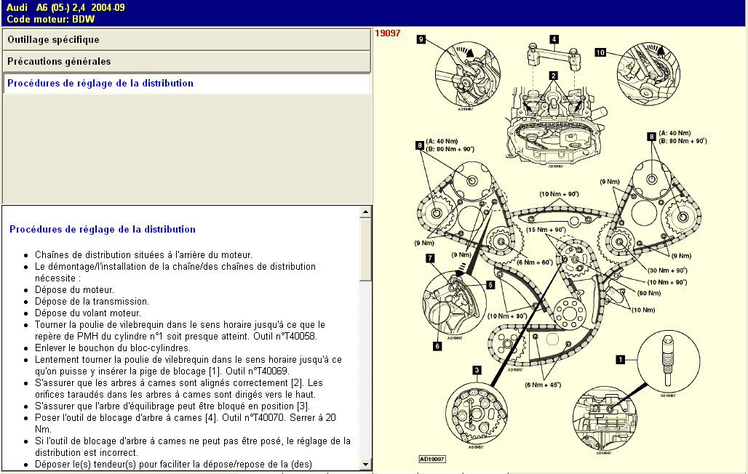The height and width of the screenshot is (474, 748).
Task: Click the boxed AD19097 label below the diagram
Action: point(431,459)
